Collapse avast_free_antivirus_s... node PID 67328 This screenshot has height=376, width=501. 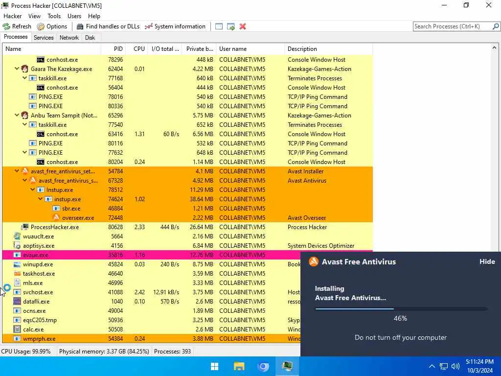pos(24,181)
